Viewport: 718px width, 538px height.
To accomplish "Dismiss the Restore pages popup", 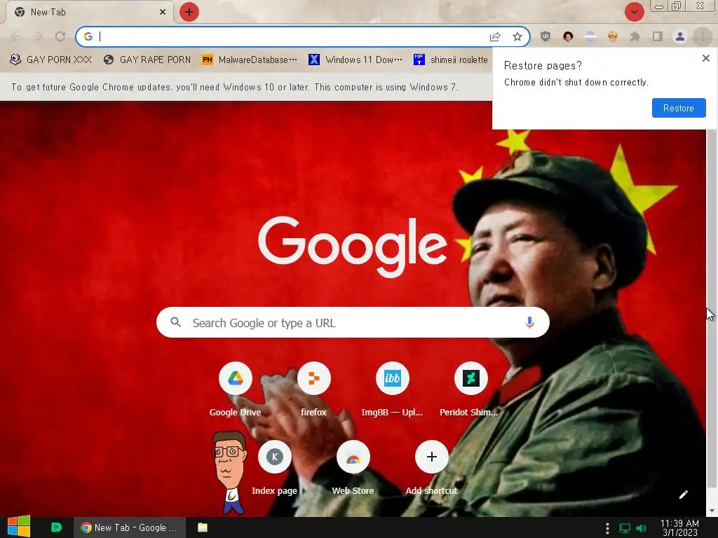I will [705, 58].
